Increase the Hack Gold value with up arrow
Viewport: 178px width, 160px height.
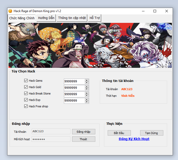pos(87,87)
